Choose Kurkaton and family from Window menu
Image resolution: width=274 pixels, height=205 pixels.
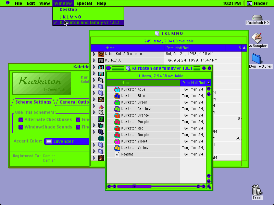pyautogui.click(x=88, y=23)
